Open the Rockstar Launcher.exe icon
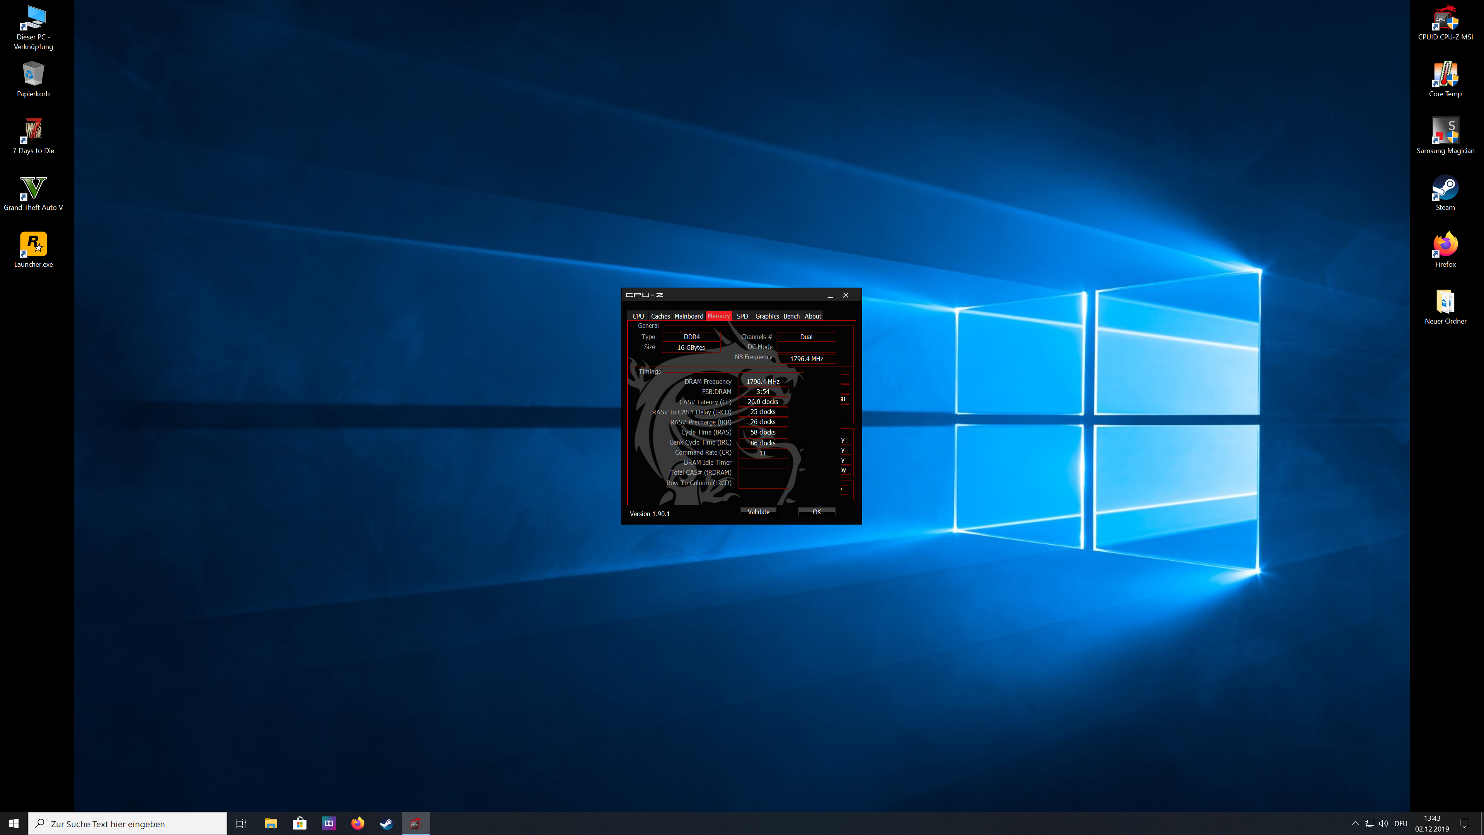 [x=33, y=248]
